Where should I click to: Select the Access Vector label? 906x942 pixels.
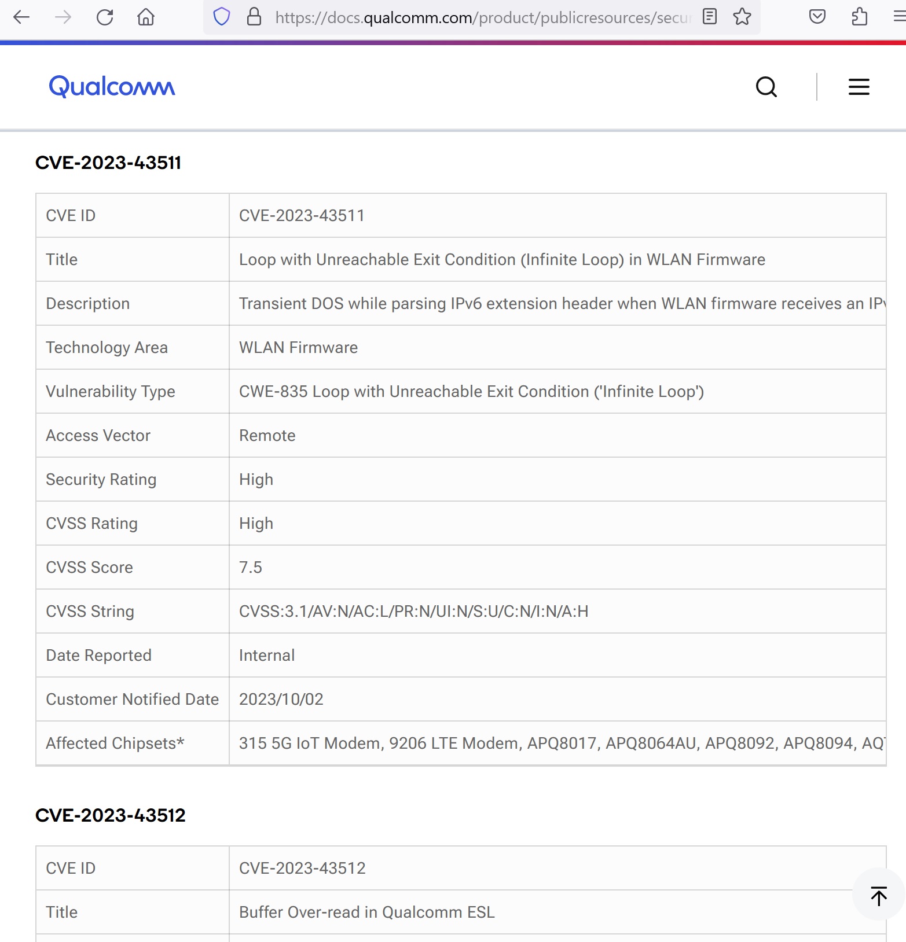98,435
